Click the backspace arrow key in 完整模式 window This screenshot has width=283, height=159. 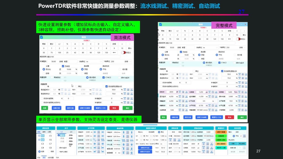229,39
